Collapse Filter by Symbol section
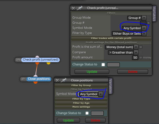Image resolution: width=159 pixels, height=124 pixels. pyautogui.click(x=81, y=89)
